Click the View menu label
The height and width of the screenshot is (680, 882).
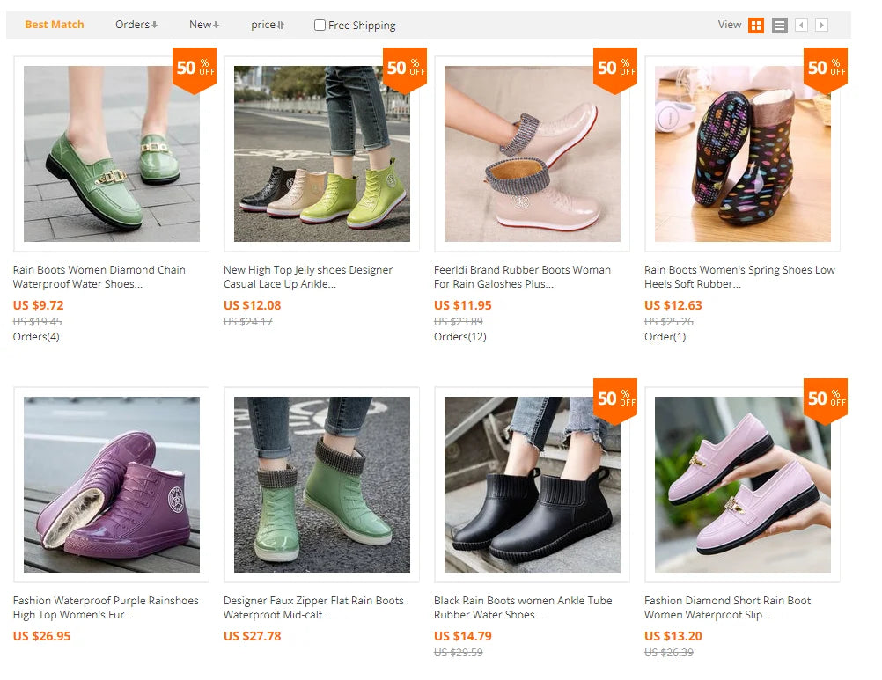[729, 25]
